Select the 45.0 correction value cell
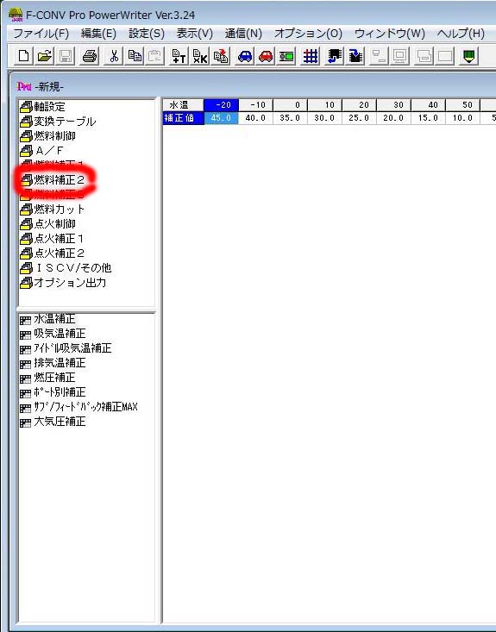The width and height of the screenshot is (496, 632). tap(222, 118)
